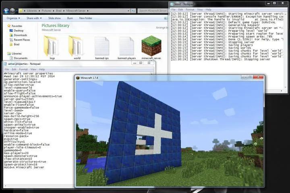Image resolution: width=290 pixels, height=193 pixels.
Task: Click the Explorer back arrow button
Action: (x=6, y=11)
